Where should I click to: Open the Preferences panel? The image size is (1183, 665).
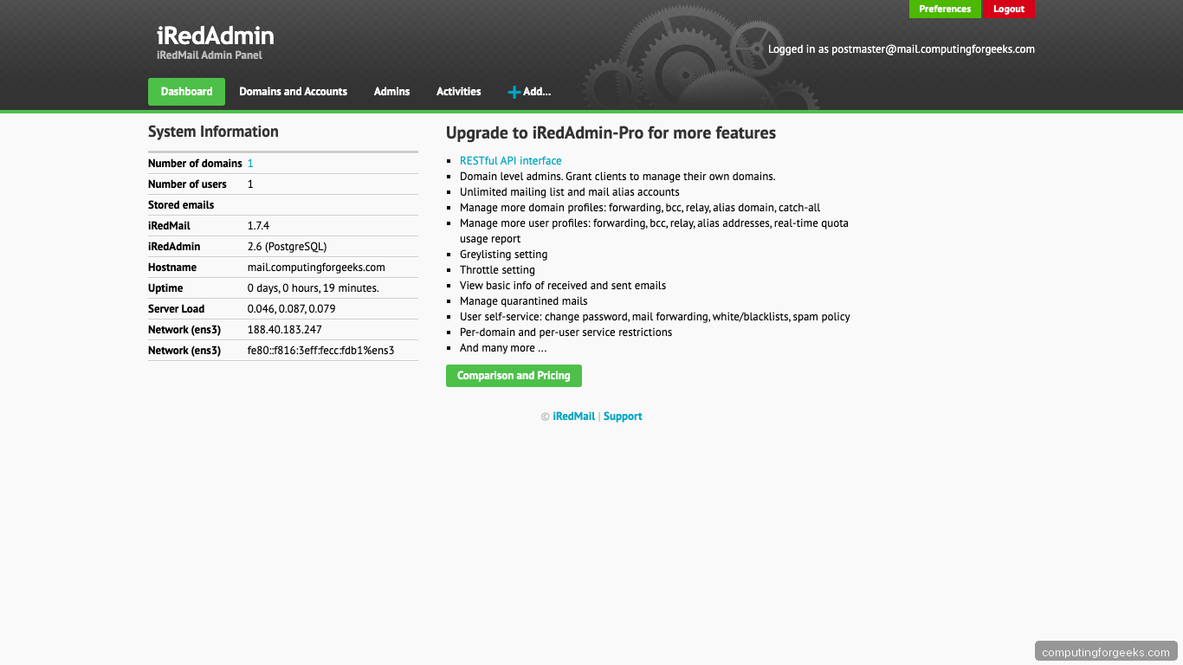point(944,9)
